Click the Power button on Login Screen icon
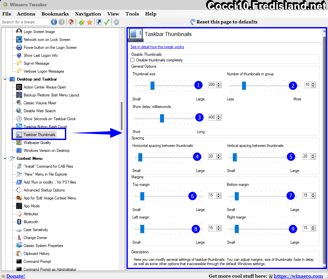Image resolution: width=328 pixels, height=279 pixels. (19, 48)
